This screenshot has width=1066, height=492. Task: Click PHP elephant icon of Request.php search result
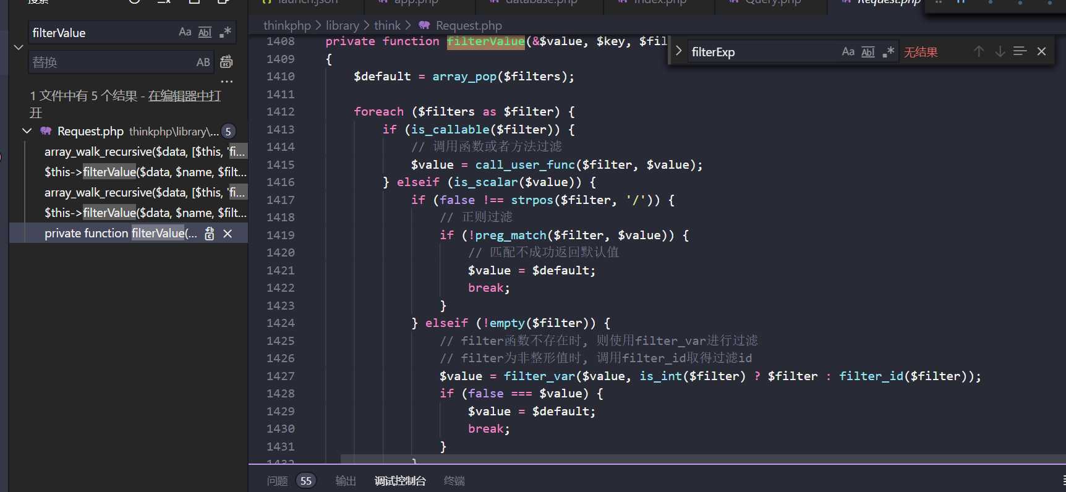tap(46, 131)
